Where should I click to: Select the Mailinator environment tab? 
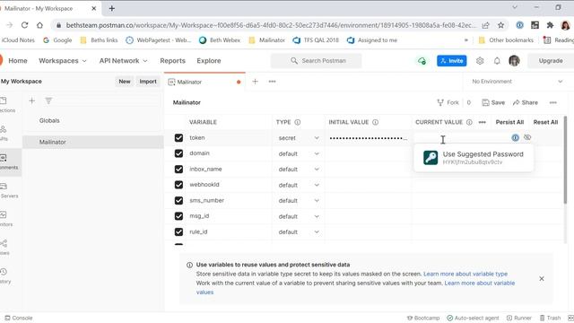[x=204, y=82]
